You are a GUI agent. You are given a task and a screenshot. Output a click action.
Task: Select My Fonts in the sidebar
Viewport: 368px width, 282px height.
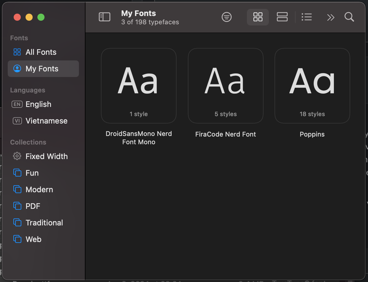pos(43,69)
